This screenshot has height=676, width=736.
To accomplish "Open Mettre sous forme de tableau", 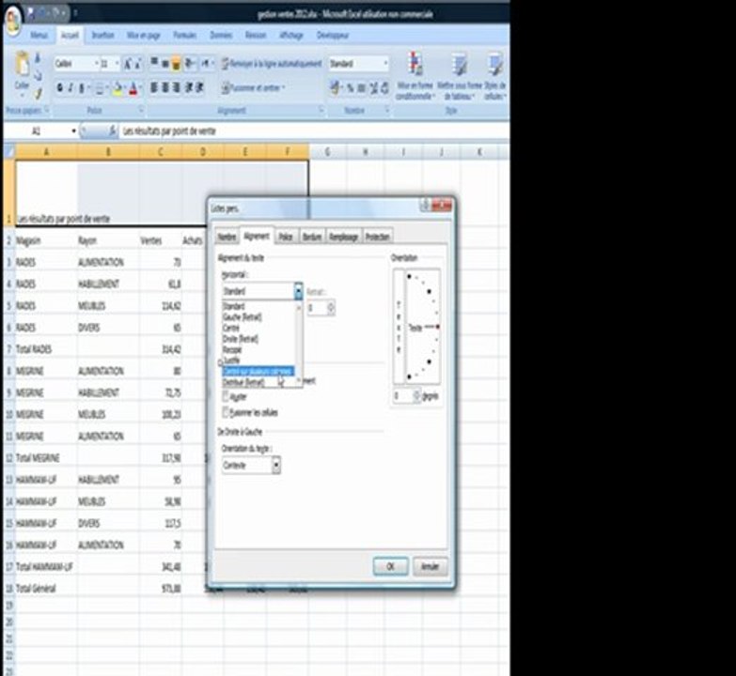I will 459,75.
